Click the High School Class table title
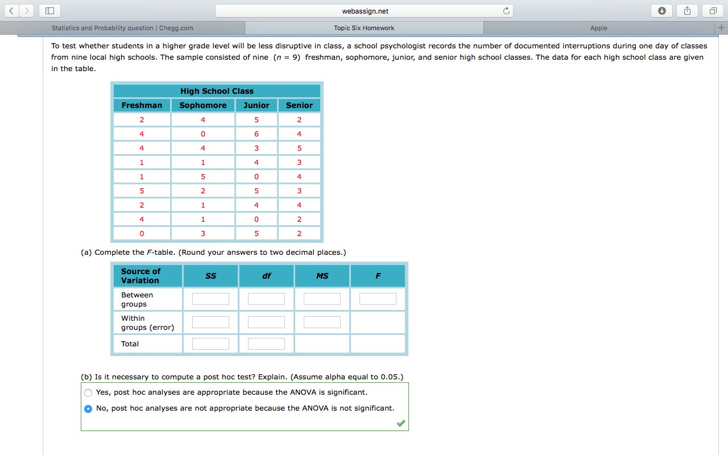The height and width of the screenshot is (455, 728). (x=217, y=91)
